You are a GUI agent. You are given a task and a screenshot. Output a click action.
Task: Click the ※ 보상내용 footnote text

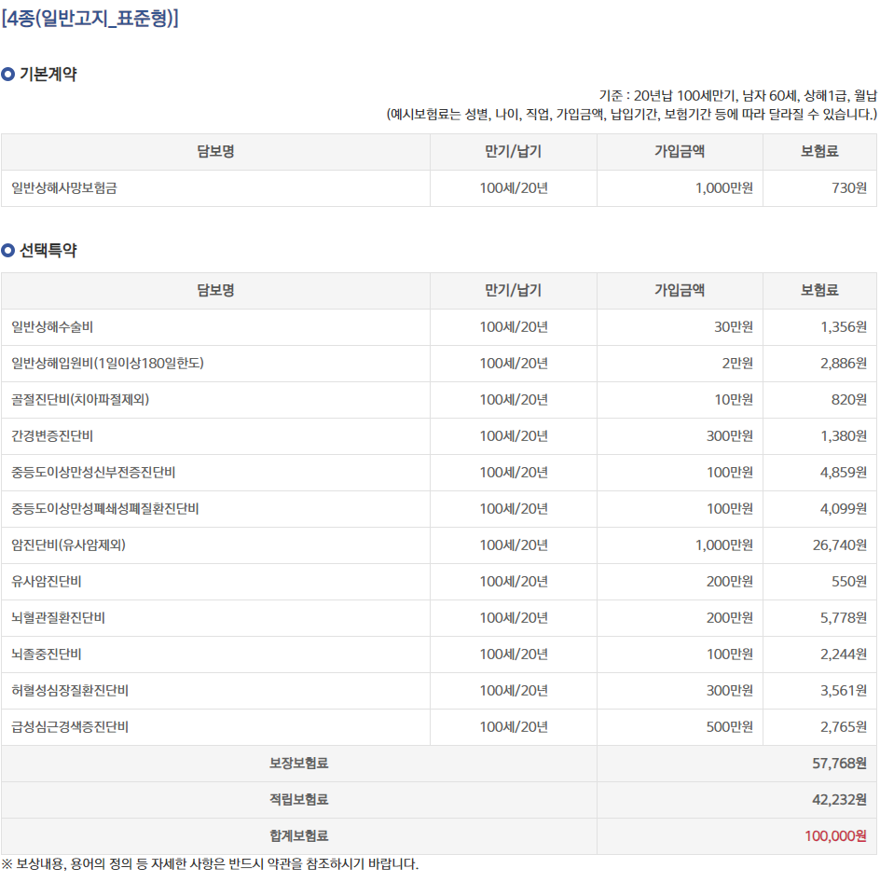[x=210, y=864]
